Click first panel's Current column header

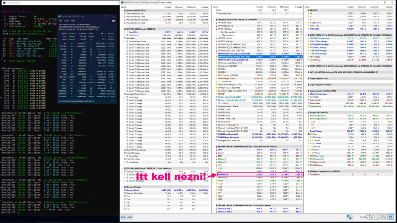[x=167, y=7]
